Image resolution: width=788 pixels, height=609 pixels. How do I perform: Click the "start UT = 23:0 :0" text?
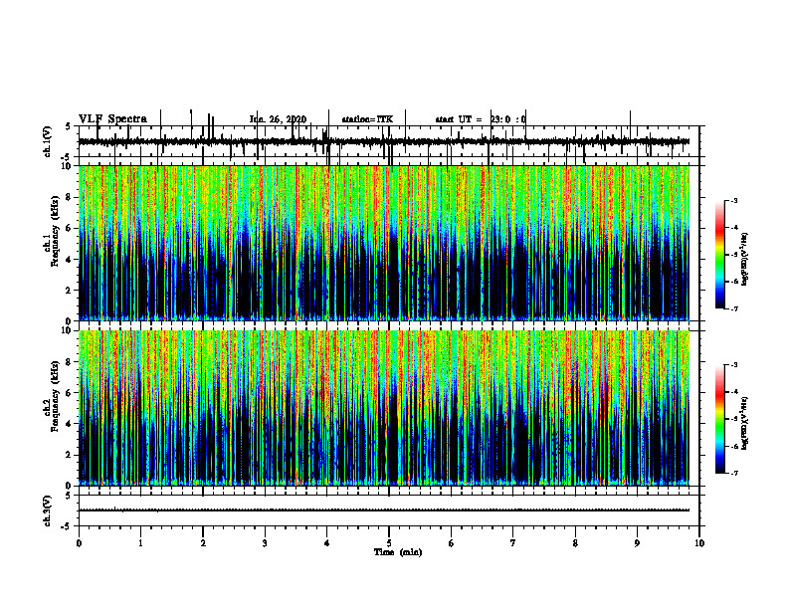481,119
